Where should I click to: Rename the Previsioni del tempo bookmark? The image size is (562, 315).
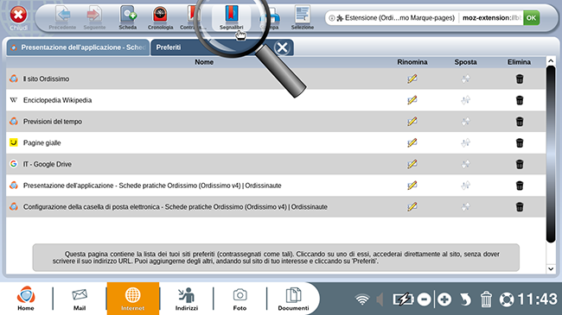pyautogui.click(x=412, y=122)
